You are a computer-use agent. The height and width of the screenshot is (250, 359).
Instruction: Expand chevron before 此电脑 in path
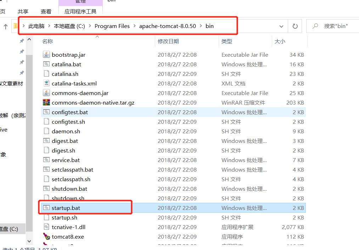click(x=24, y=26)
